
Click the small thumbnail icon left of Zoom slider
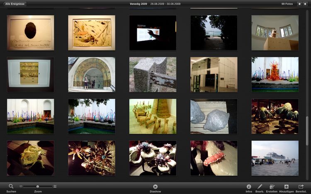pyautogui.click(x=21, y=187)
